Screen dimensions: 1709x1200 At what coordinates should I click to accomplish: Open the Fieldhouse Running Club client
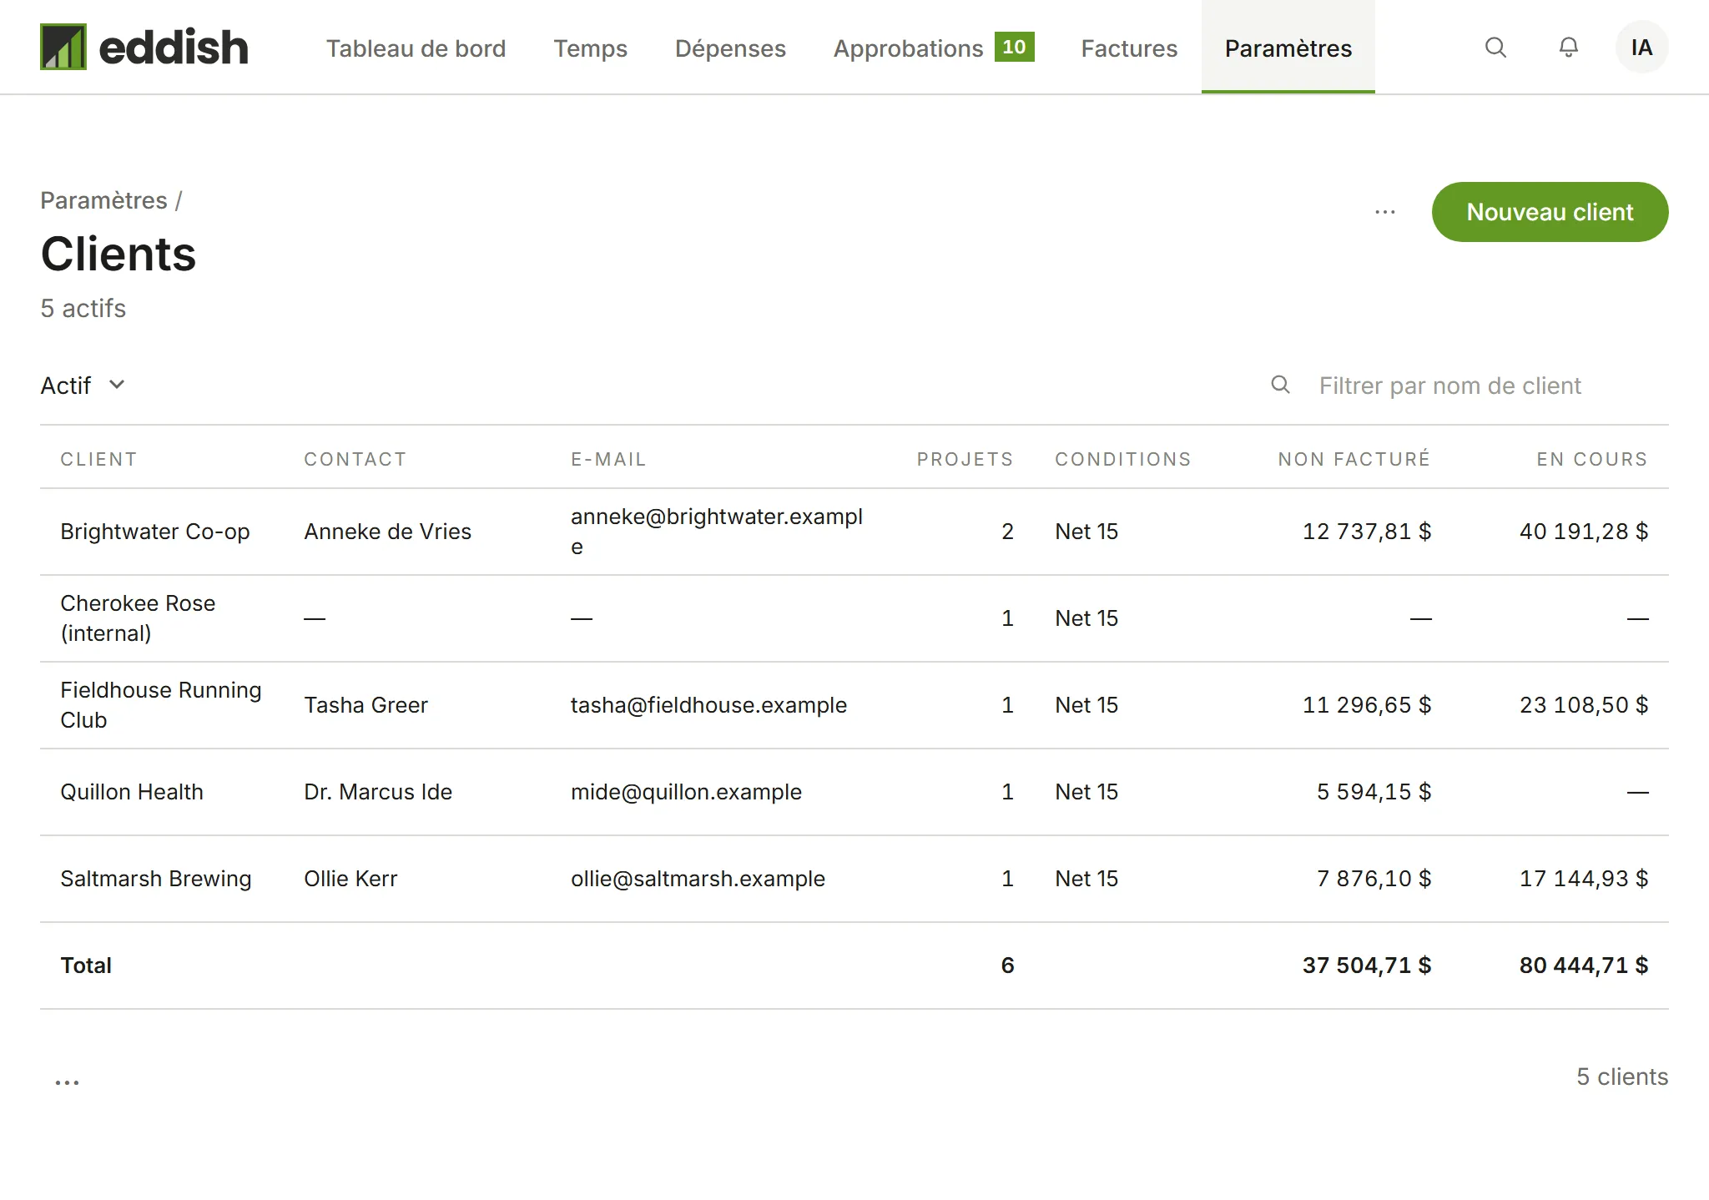(x=161, y=705)
